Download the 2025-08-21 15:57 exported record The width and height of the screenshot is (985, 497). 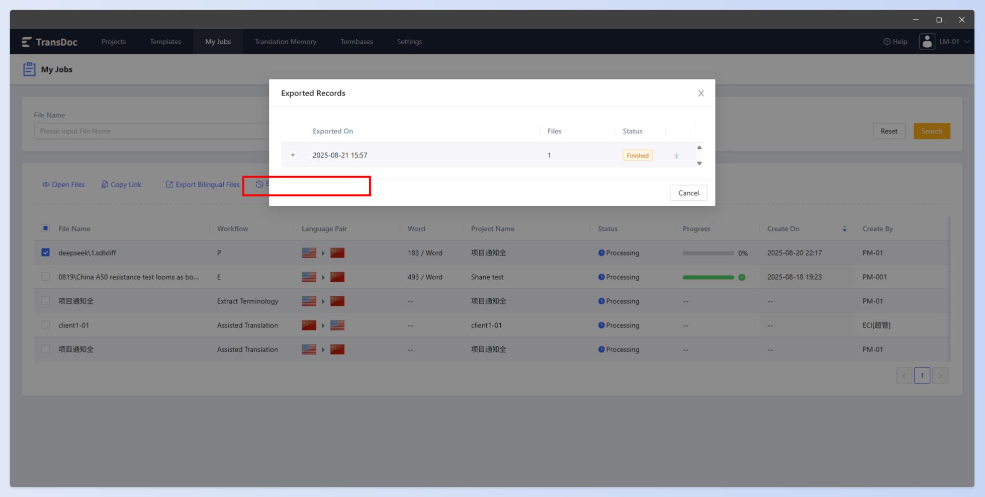[x=676, y=155]
